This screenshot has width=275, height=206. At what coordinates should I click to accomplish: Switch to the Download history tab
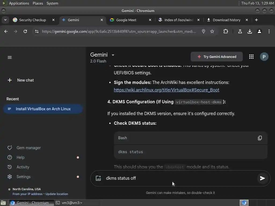click(226, 20)
